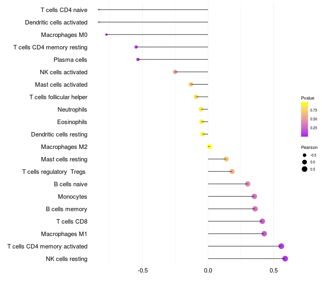
Task: Click the NK cells activated pink dot
Action: pyautogui.click(x=175, y=72)
